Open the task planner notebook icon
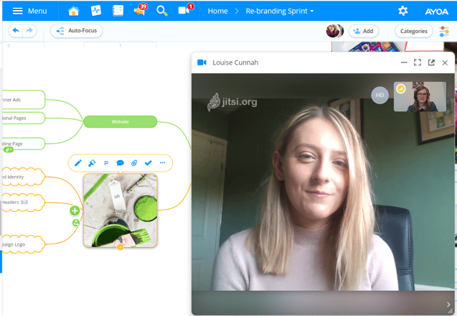Screen dimensions: 457x316 118,11
